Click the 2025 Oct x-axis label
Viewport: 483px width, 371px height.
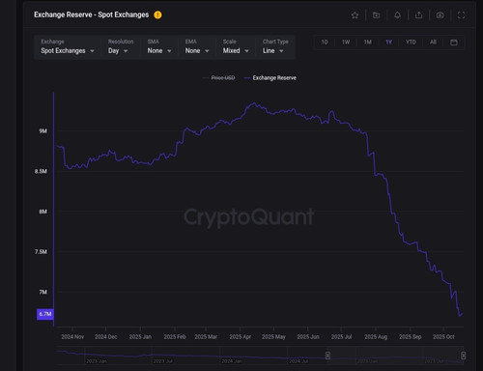click(443, 337)
